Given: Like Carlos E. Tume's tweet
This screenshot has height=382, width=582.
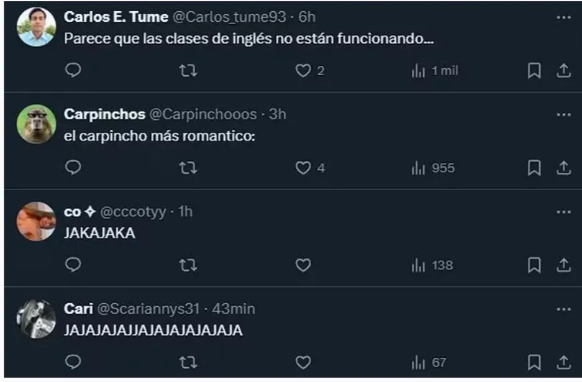Looking at the screenshot, I should (x=302, y=71).
